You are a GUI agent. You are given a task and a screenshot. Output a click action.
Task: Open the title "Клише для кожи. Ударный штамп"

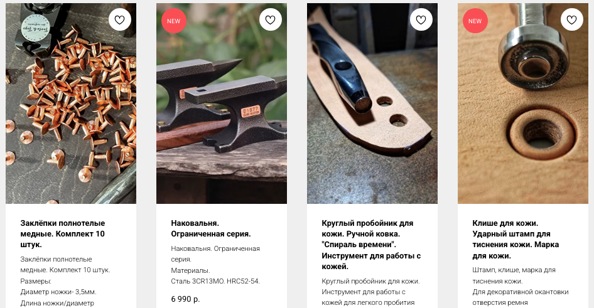(x=516, y=239)
